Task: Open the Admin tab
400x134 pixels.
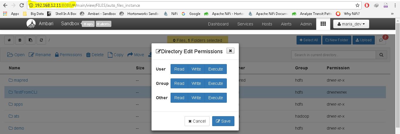Action: pos(306,24)
